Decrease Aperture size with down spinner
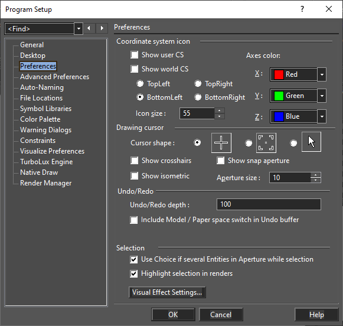This screenshot has width=343, height=326. coord(315,180)
